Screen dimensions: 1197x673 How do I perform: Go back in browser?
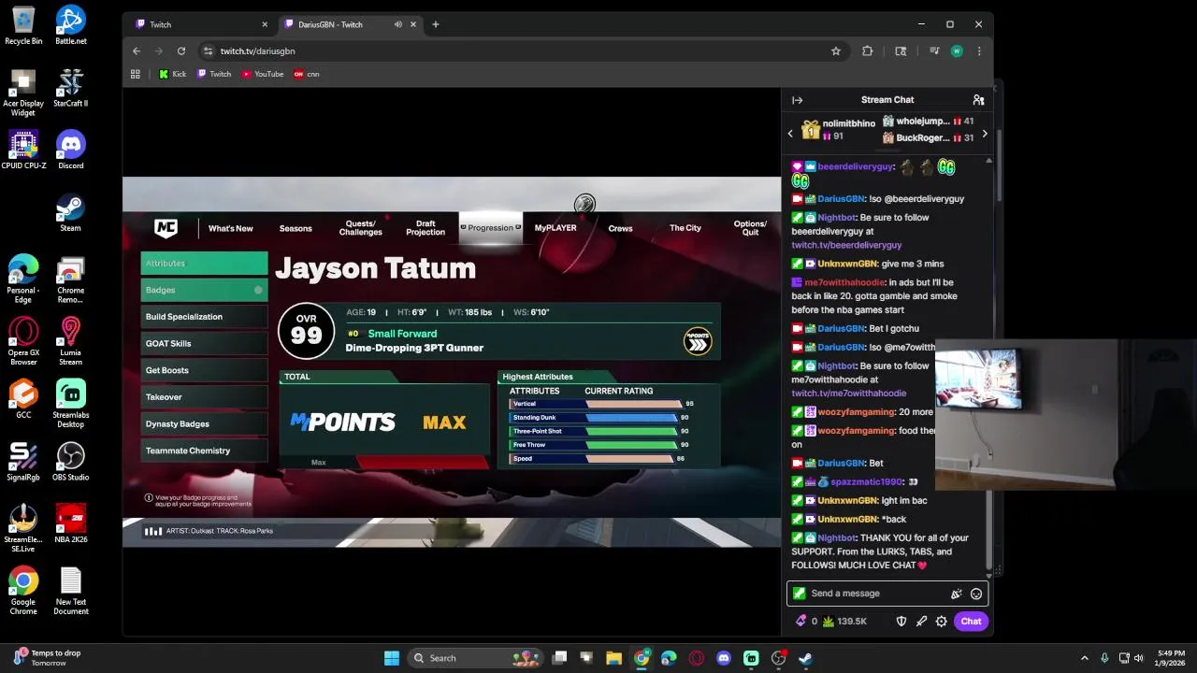(x=137, y=51)
